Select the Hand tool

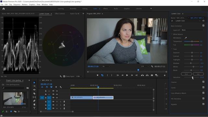click(34, 105)
